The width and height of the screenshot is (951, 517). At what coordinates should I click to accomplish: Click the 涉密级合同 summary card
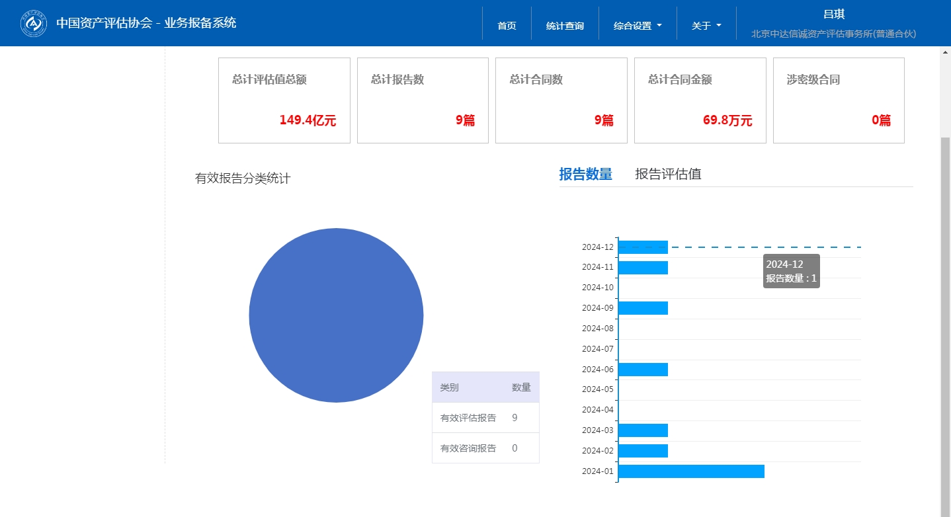click(x=839, y=100)
